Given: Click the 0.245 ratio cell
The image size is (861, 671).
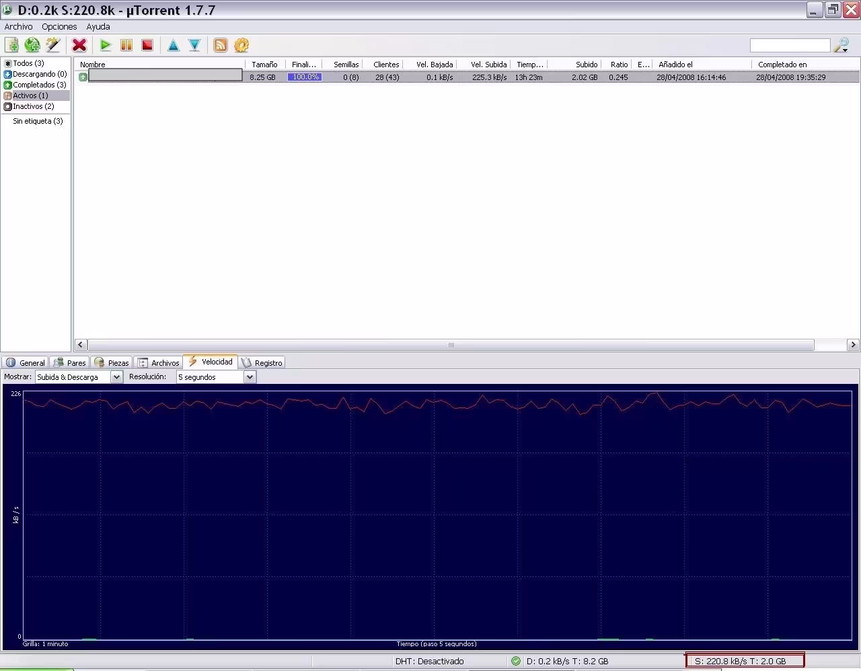Looking at the screenshot, I should pyautogui.click(x=618, y=77).
